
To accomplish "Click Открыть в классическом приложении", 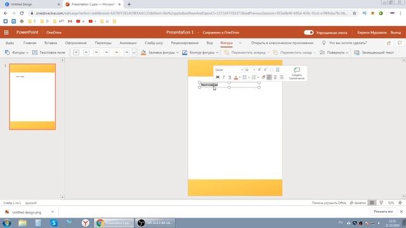I will click(x=282, y=43).
